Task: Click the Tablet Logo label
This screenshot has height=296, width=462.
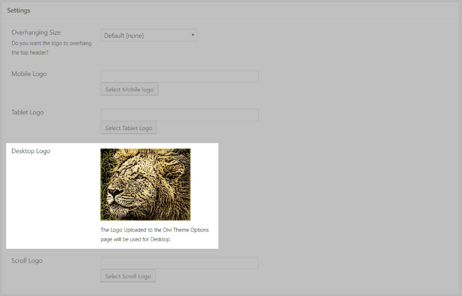Action: [x=28, y=112]
